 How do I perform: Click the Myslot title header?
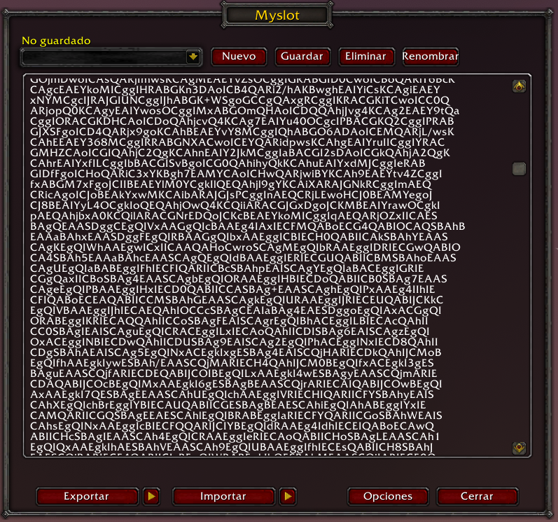click(x=280, y=15)
